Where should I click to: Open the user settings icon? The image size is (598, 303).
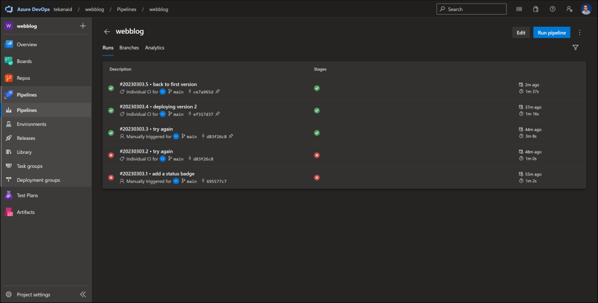(569, 9)
